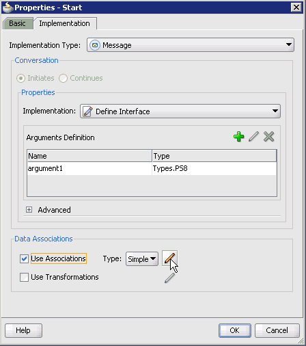Select the Initiates radio button
This screenshot has height=346, width=306.
point(20,79)
